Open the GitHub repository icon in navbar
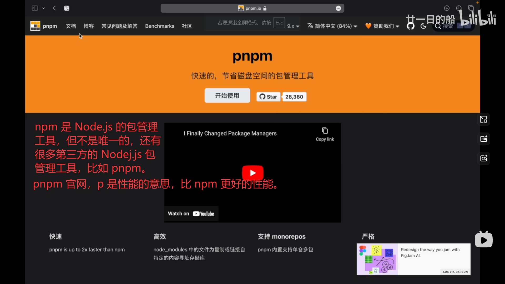 pyautogui.click(x=411, y=26)
